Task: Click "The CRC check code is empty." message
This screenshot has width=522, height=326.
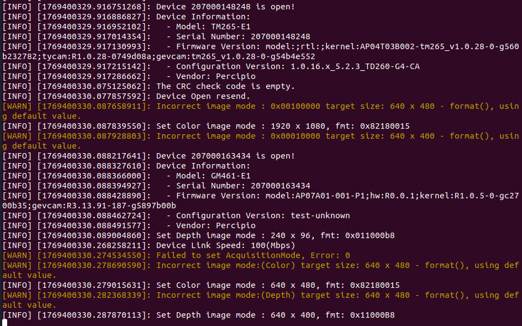Action: [225, 86]
